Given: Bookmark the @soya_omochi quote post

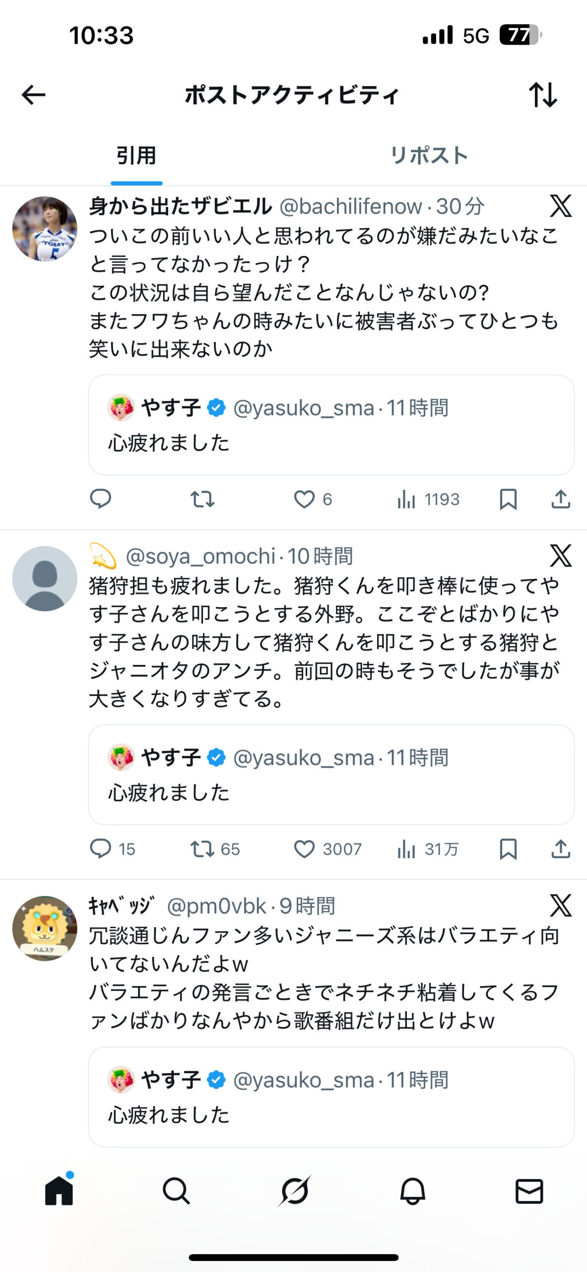Looking at the screenshot, I should tap(508, 849).
